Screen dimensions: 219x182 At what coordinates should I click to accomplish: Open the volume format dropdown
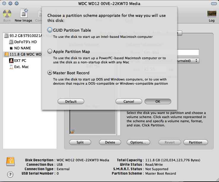coord(188,61)
